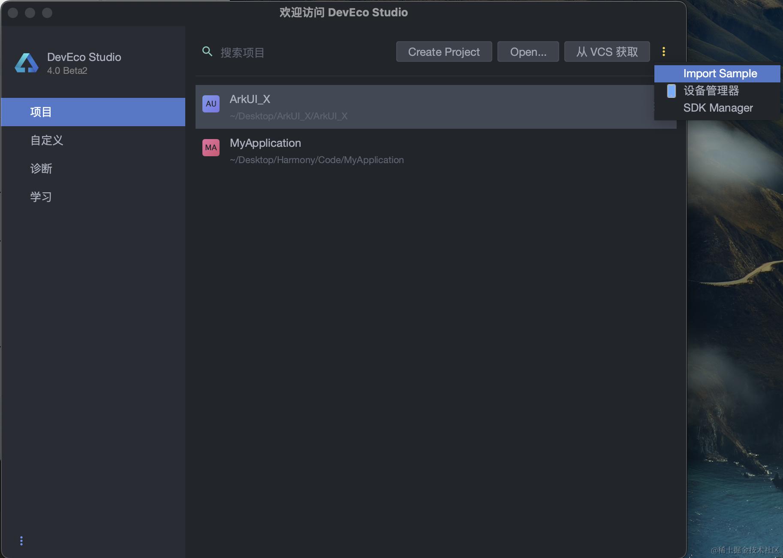Screen dimensions: 783x558
Task: Click the ~/Desktop/Harmony/Code/MyApplication path
Action: (x=317, y=160)
